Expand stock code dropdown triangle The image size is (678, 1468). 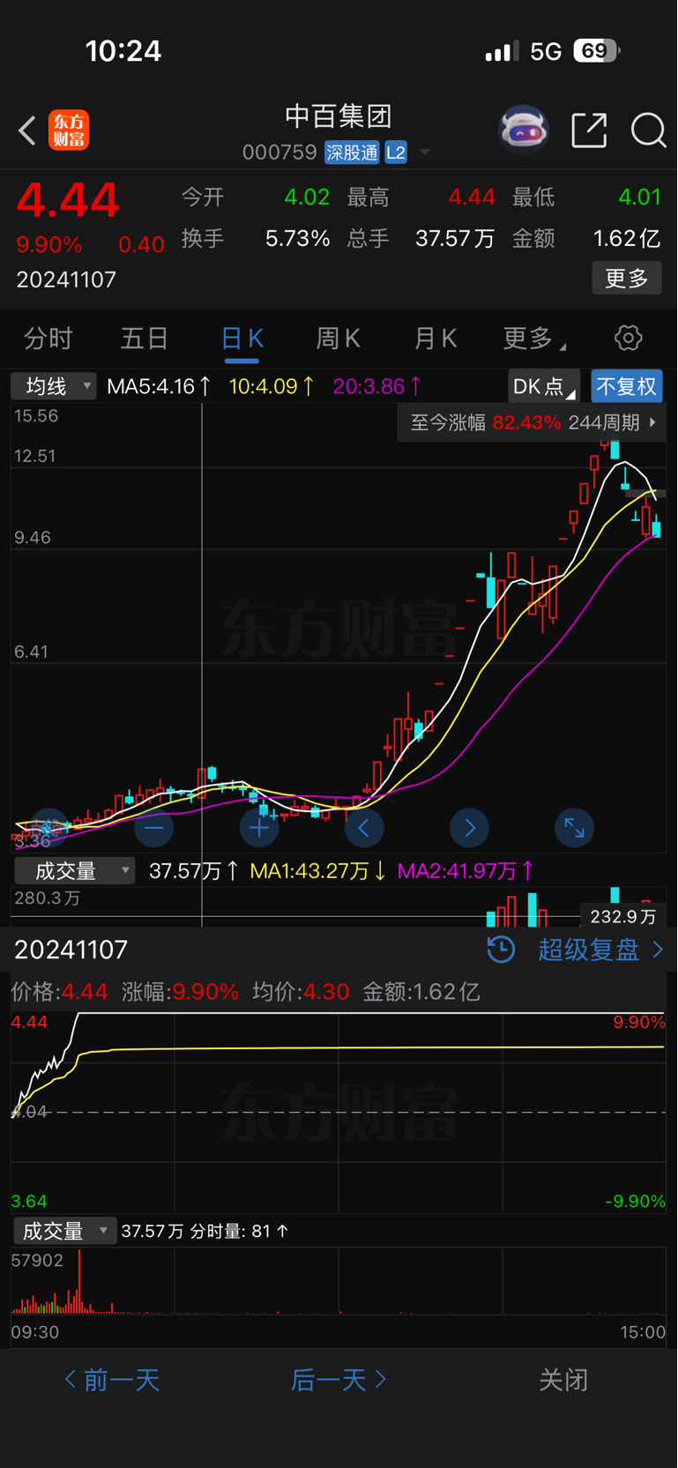coord(425,153)
